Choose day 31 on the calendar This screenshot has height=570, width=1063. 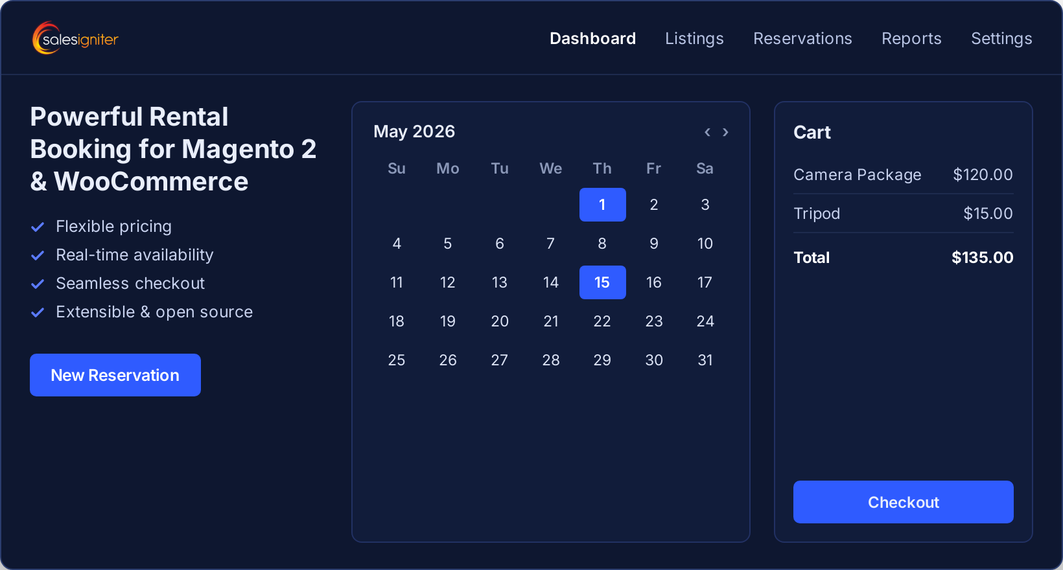(705, 360)
